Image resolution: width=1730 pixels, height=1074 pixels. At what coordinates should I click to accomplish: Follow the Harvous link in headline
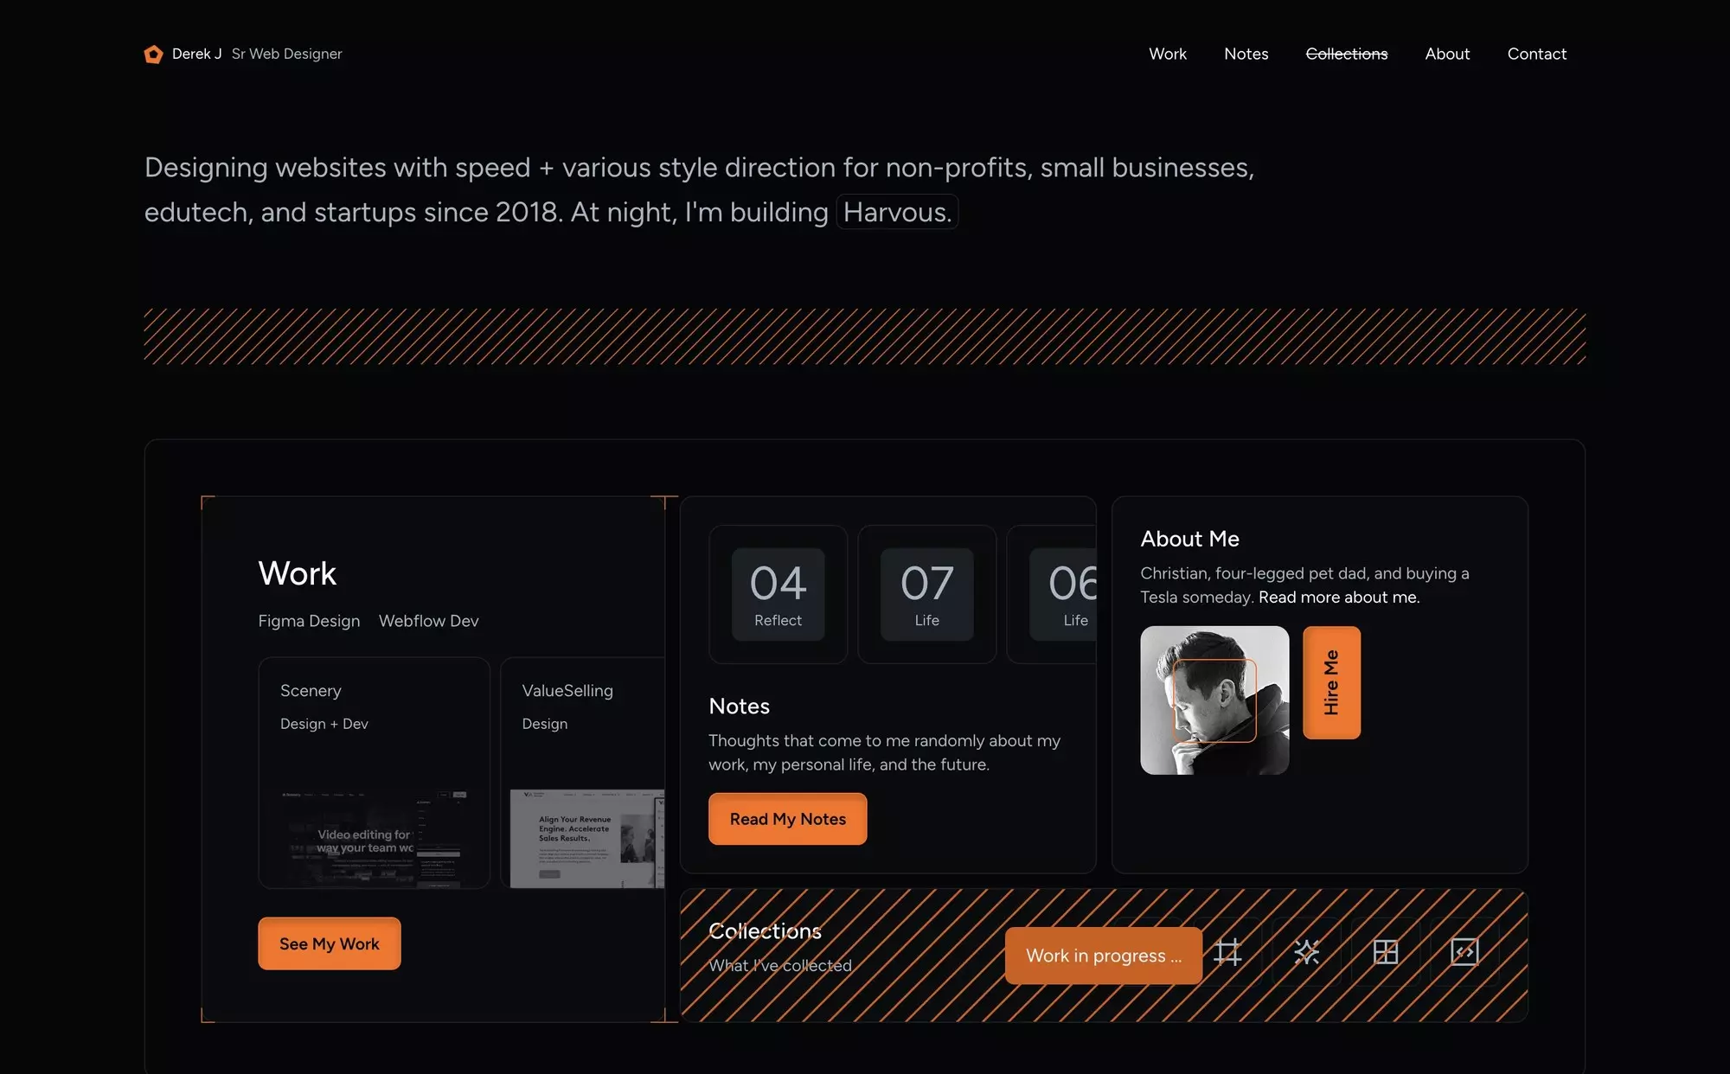pyautogui.click(x=897, y=212)
